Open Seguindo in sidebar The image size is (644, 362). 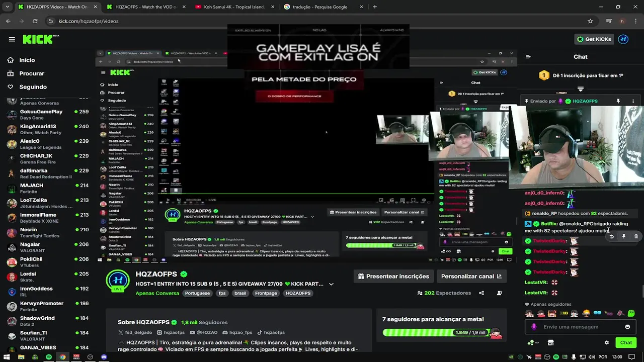pyautogui.click(x=27, y=86)
